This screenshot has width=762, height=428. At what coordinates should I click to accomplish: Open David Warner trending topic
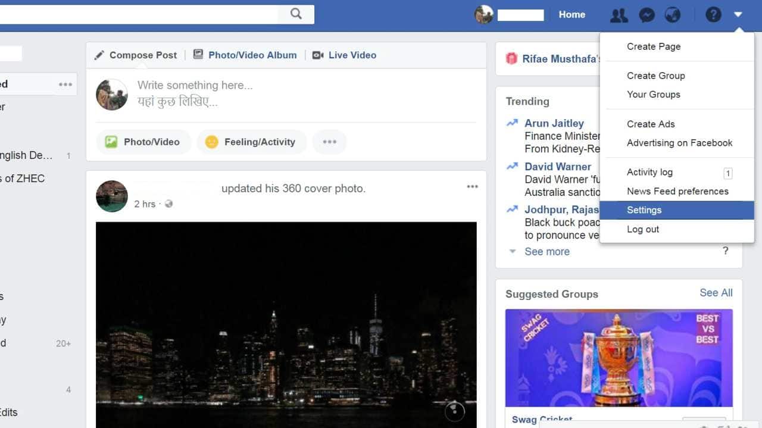558,167
